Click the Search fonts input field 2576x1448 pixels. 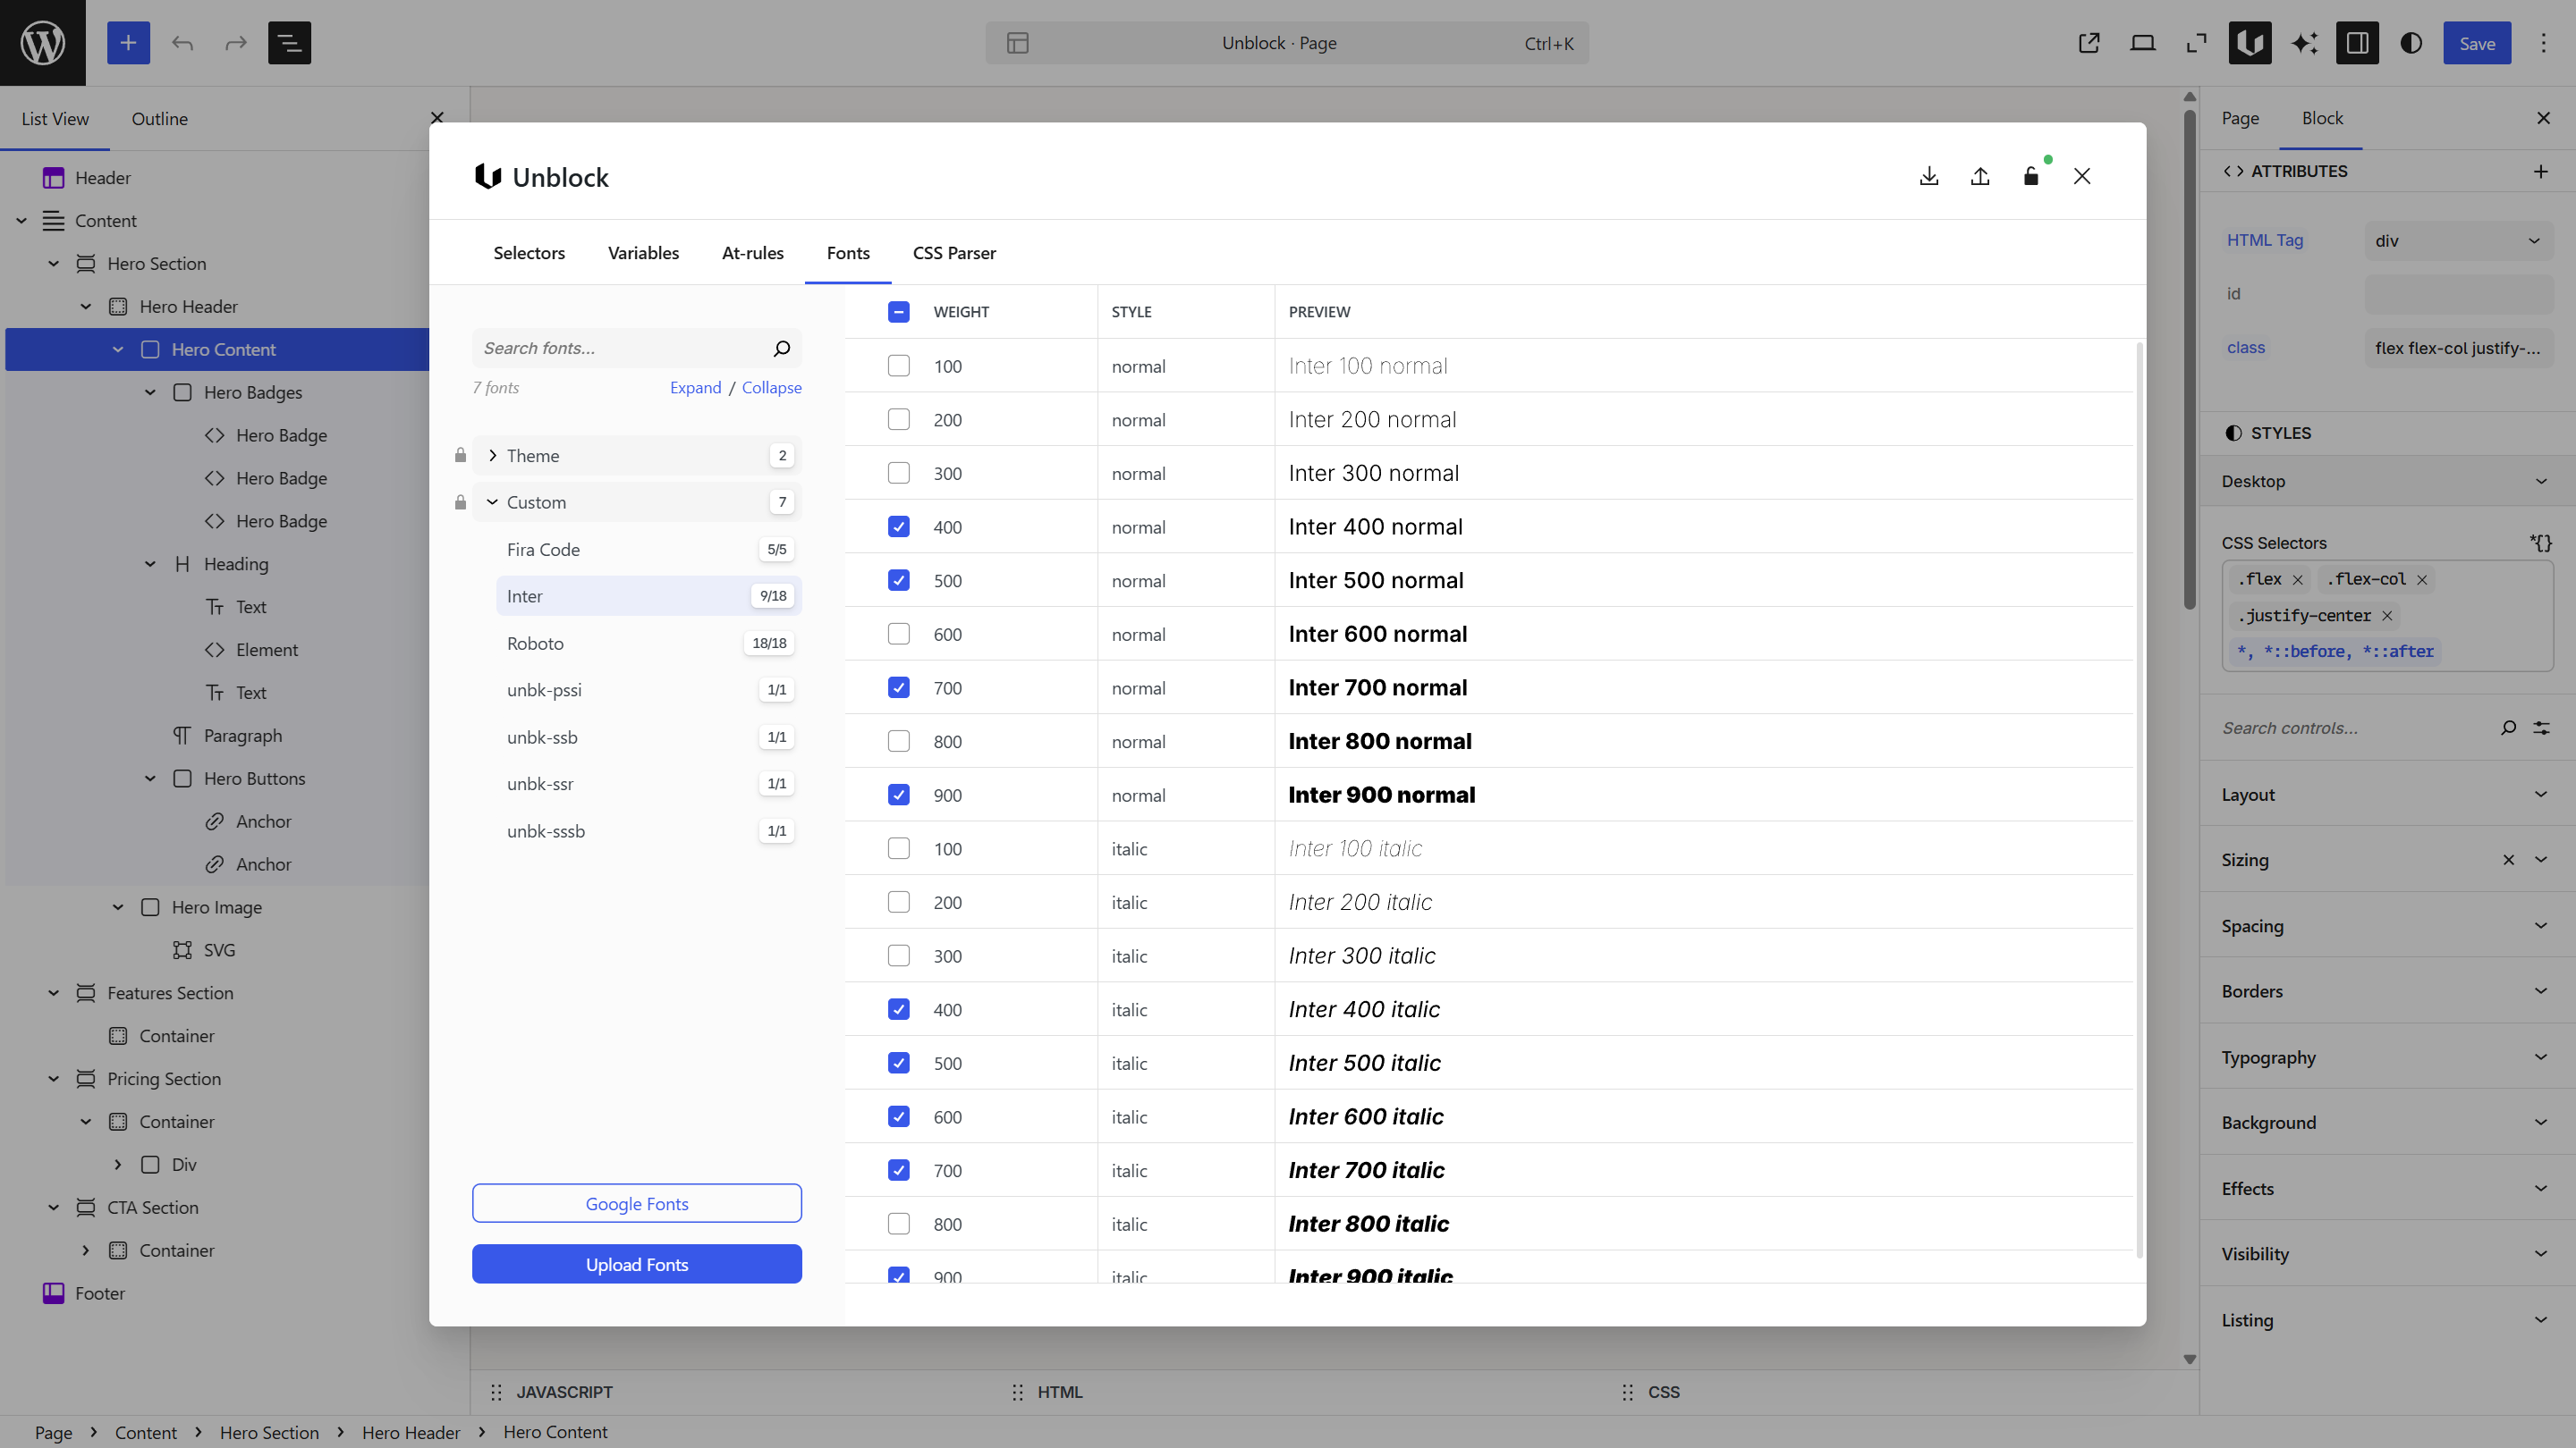tap(620, 348)
